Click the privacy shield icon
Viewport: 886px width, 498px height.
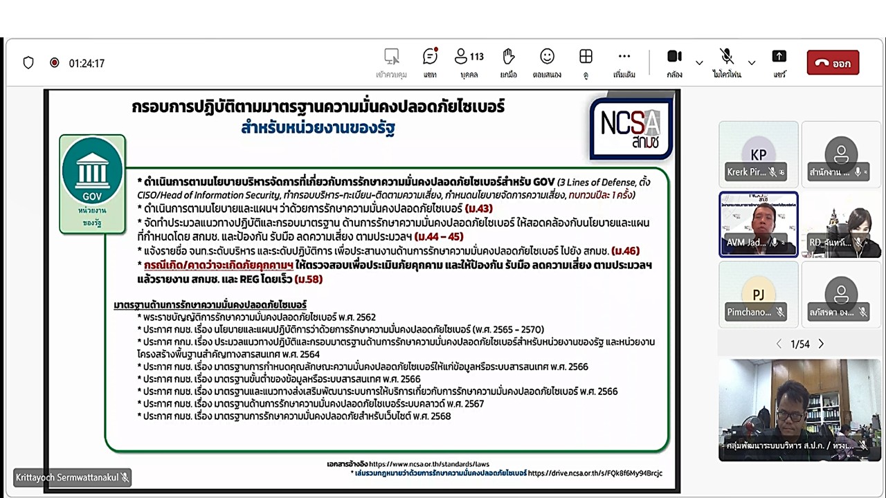[x=28, y=62]
